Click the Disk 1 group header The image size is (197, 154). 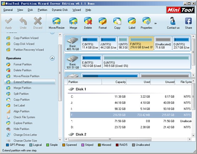click(77, 89)
